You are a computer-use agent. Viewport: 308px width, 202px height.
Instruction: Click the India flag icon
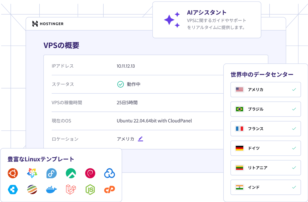239,187
